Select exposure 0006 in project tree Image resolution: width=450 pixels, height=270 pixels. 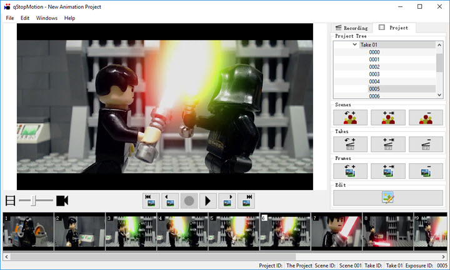point(374,96)
